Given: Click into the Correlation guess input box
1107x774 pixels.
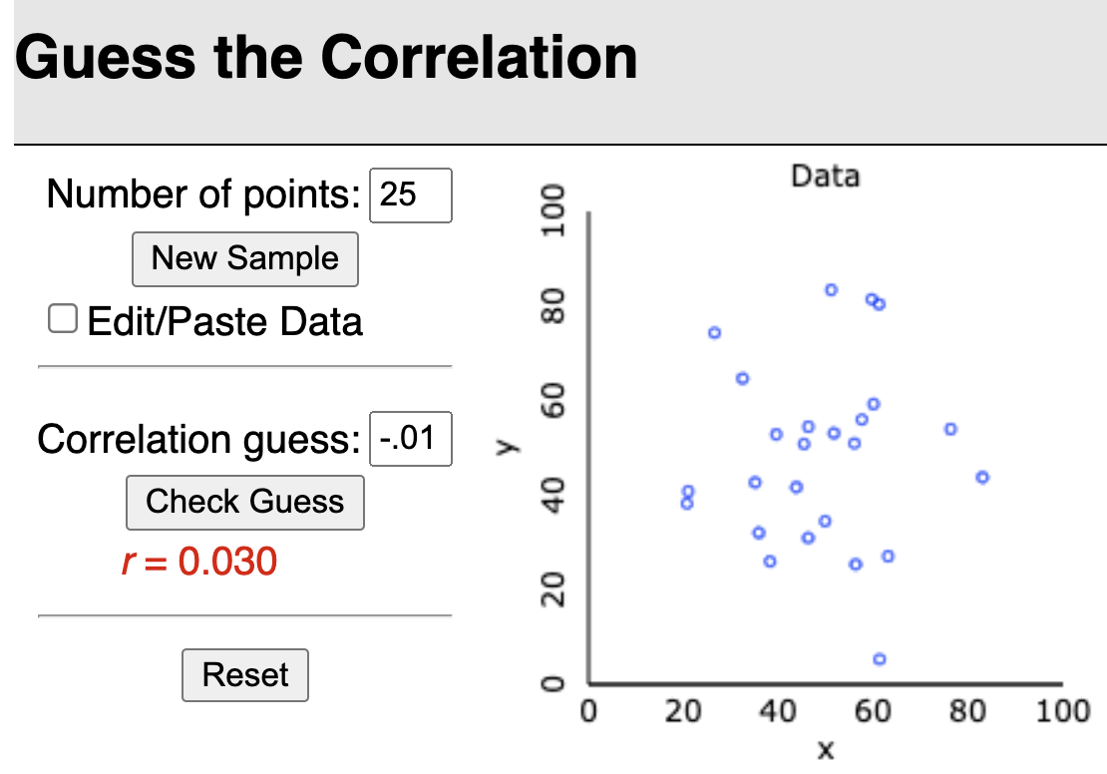Looking at the screenshot, I should pyautogui.click(x=410, y=439).
